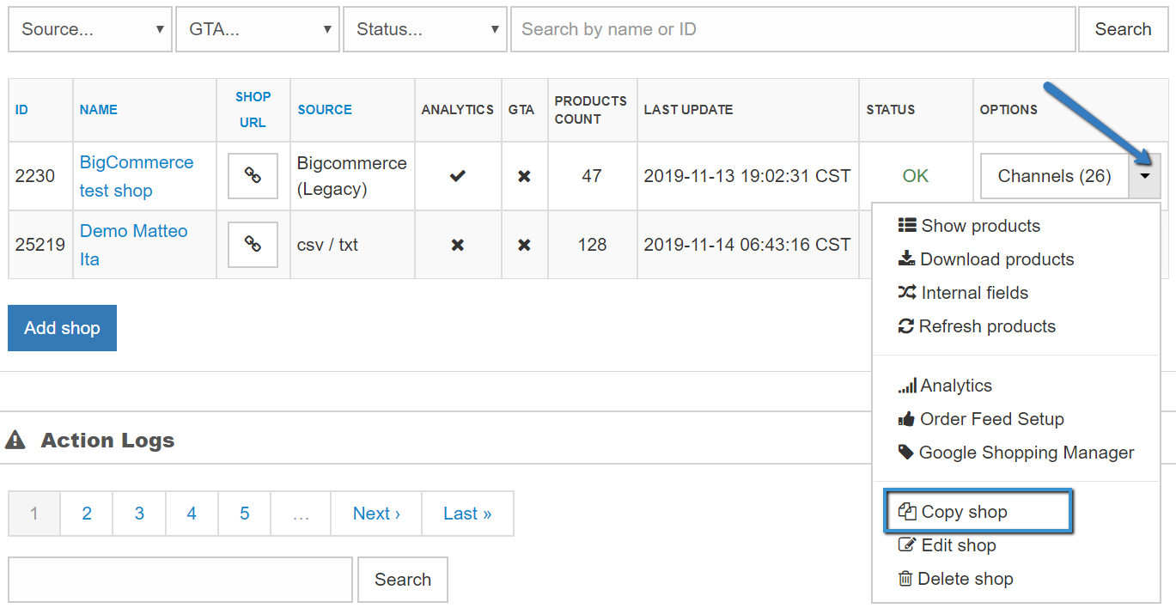This screenshot has height=608, width=1176.
Task: Click the Action Logs section heading
Action: (x=107, y=441)
